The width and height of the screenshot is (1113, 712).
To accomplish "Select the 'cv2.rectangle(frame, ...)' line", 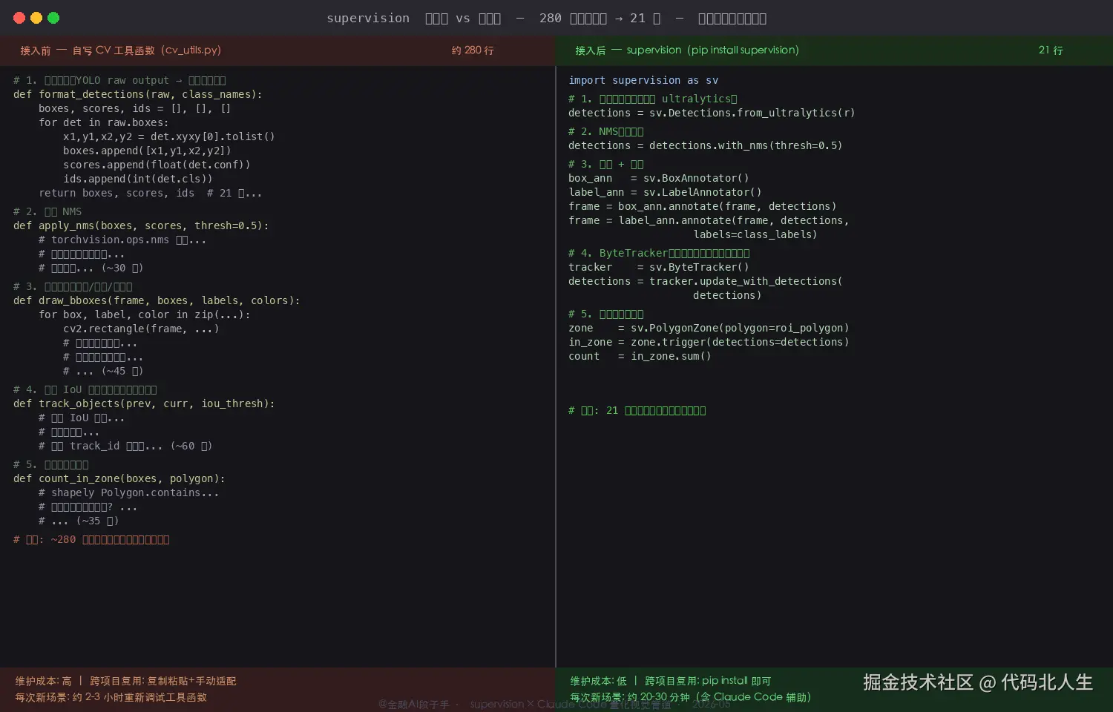I will click(x=141, y=329).
